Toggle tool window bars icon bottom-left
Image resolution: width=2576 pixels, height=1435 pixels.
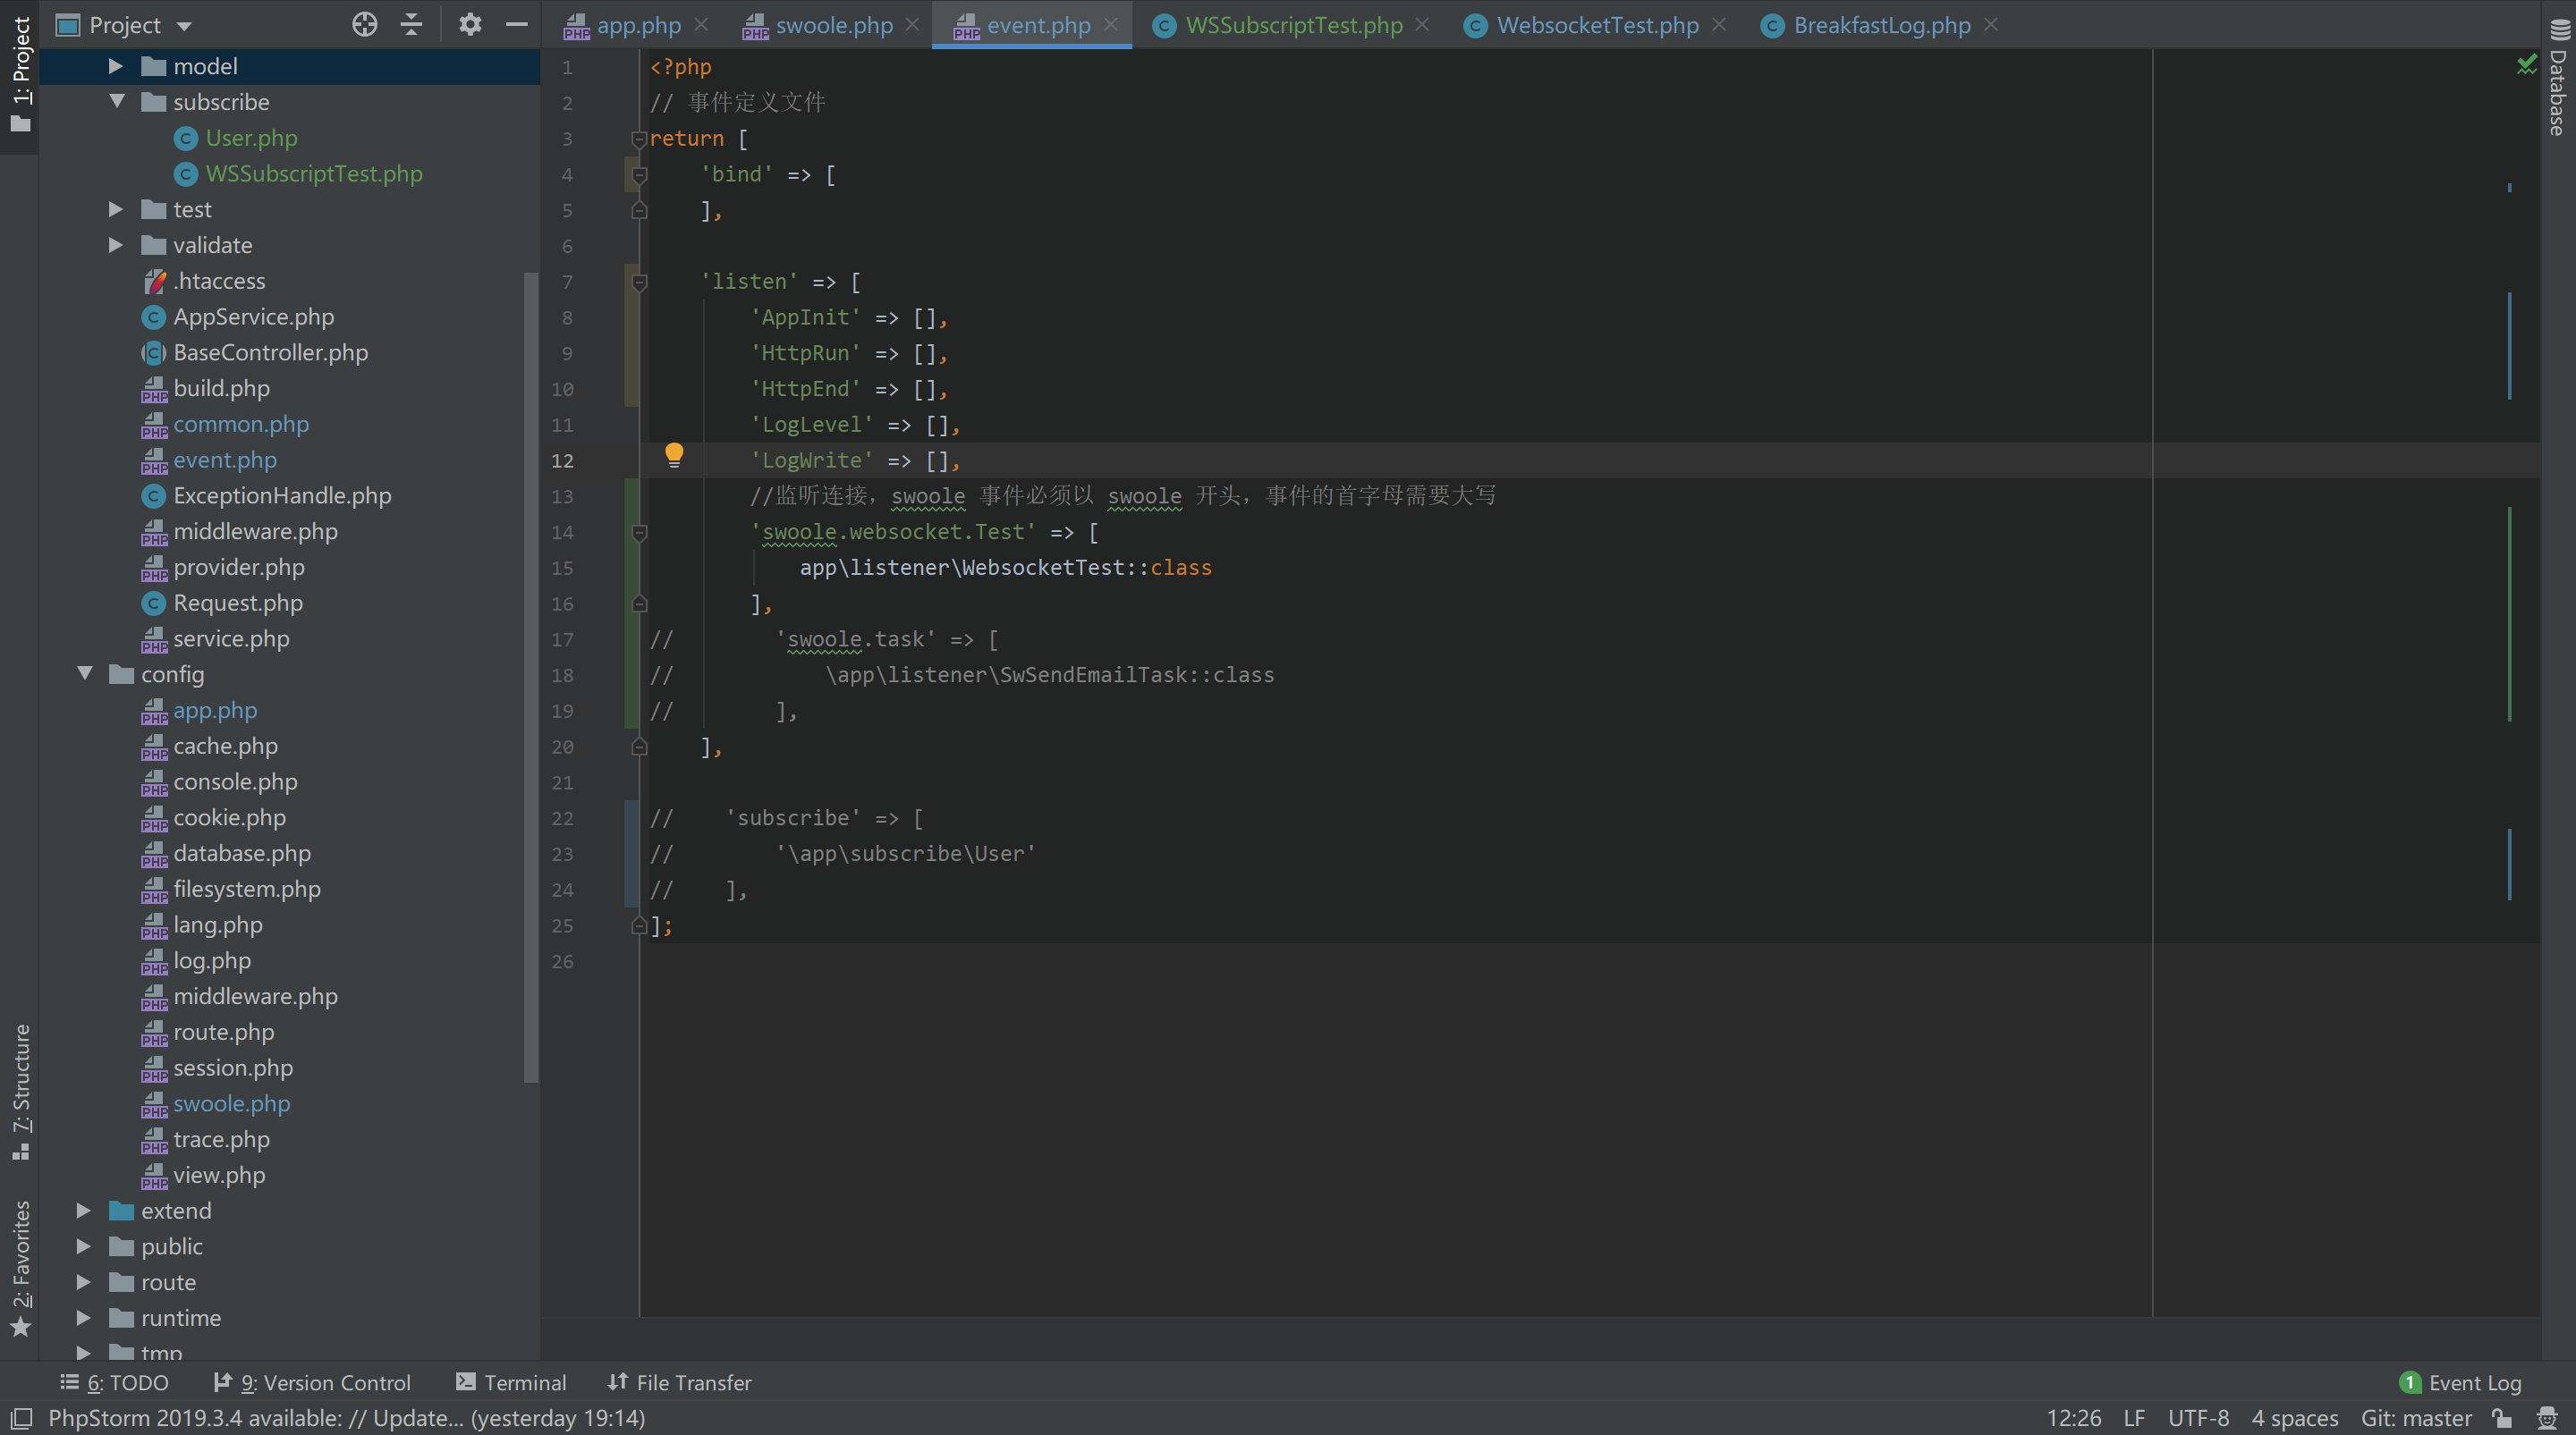click(x=22, y=1418)
